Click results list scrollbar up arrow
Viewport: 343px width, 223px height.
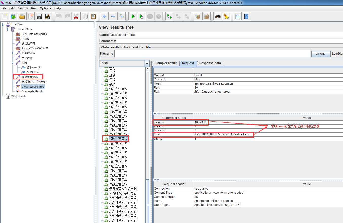[x=148, y=69]
